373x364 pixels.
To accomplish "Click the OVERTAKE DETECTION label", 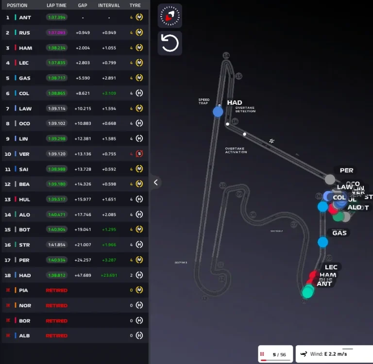I will click(x=245, y=109).
